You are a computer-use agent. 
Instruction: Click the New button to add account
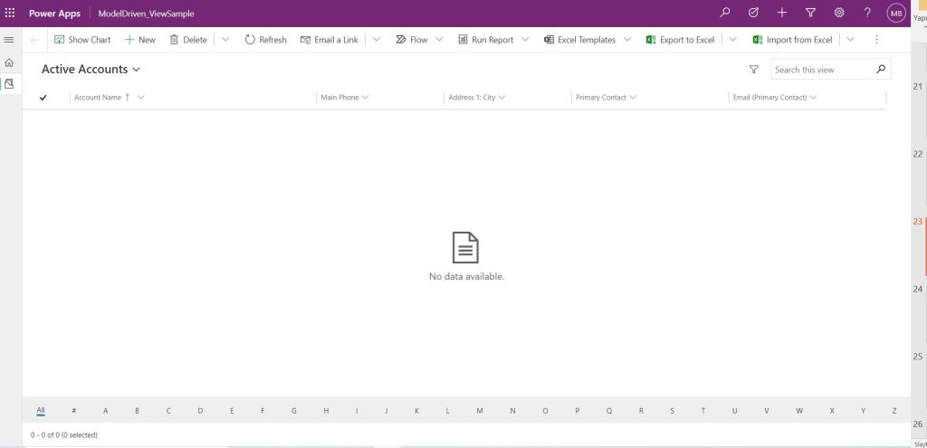tap(139, 40)
